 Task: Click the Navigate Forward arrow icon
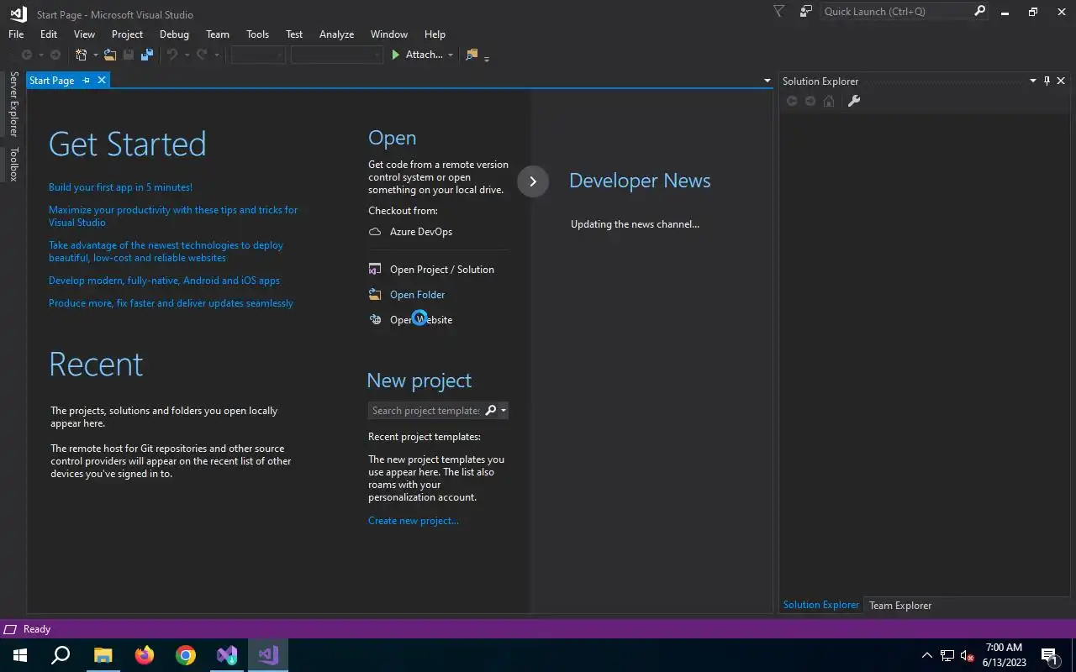pyautogui.click(x=55, y=55)
